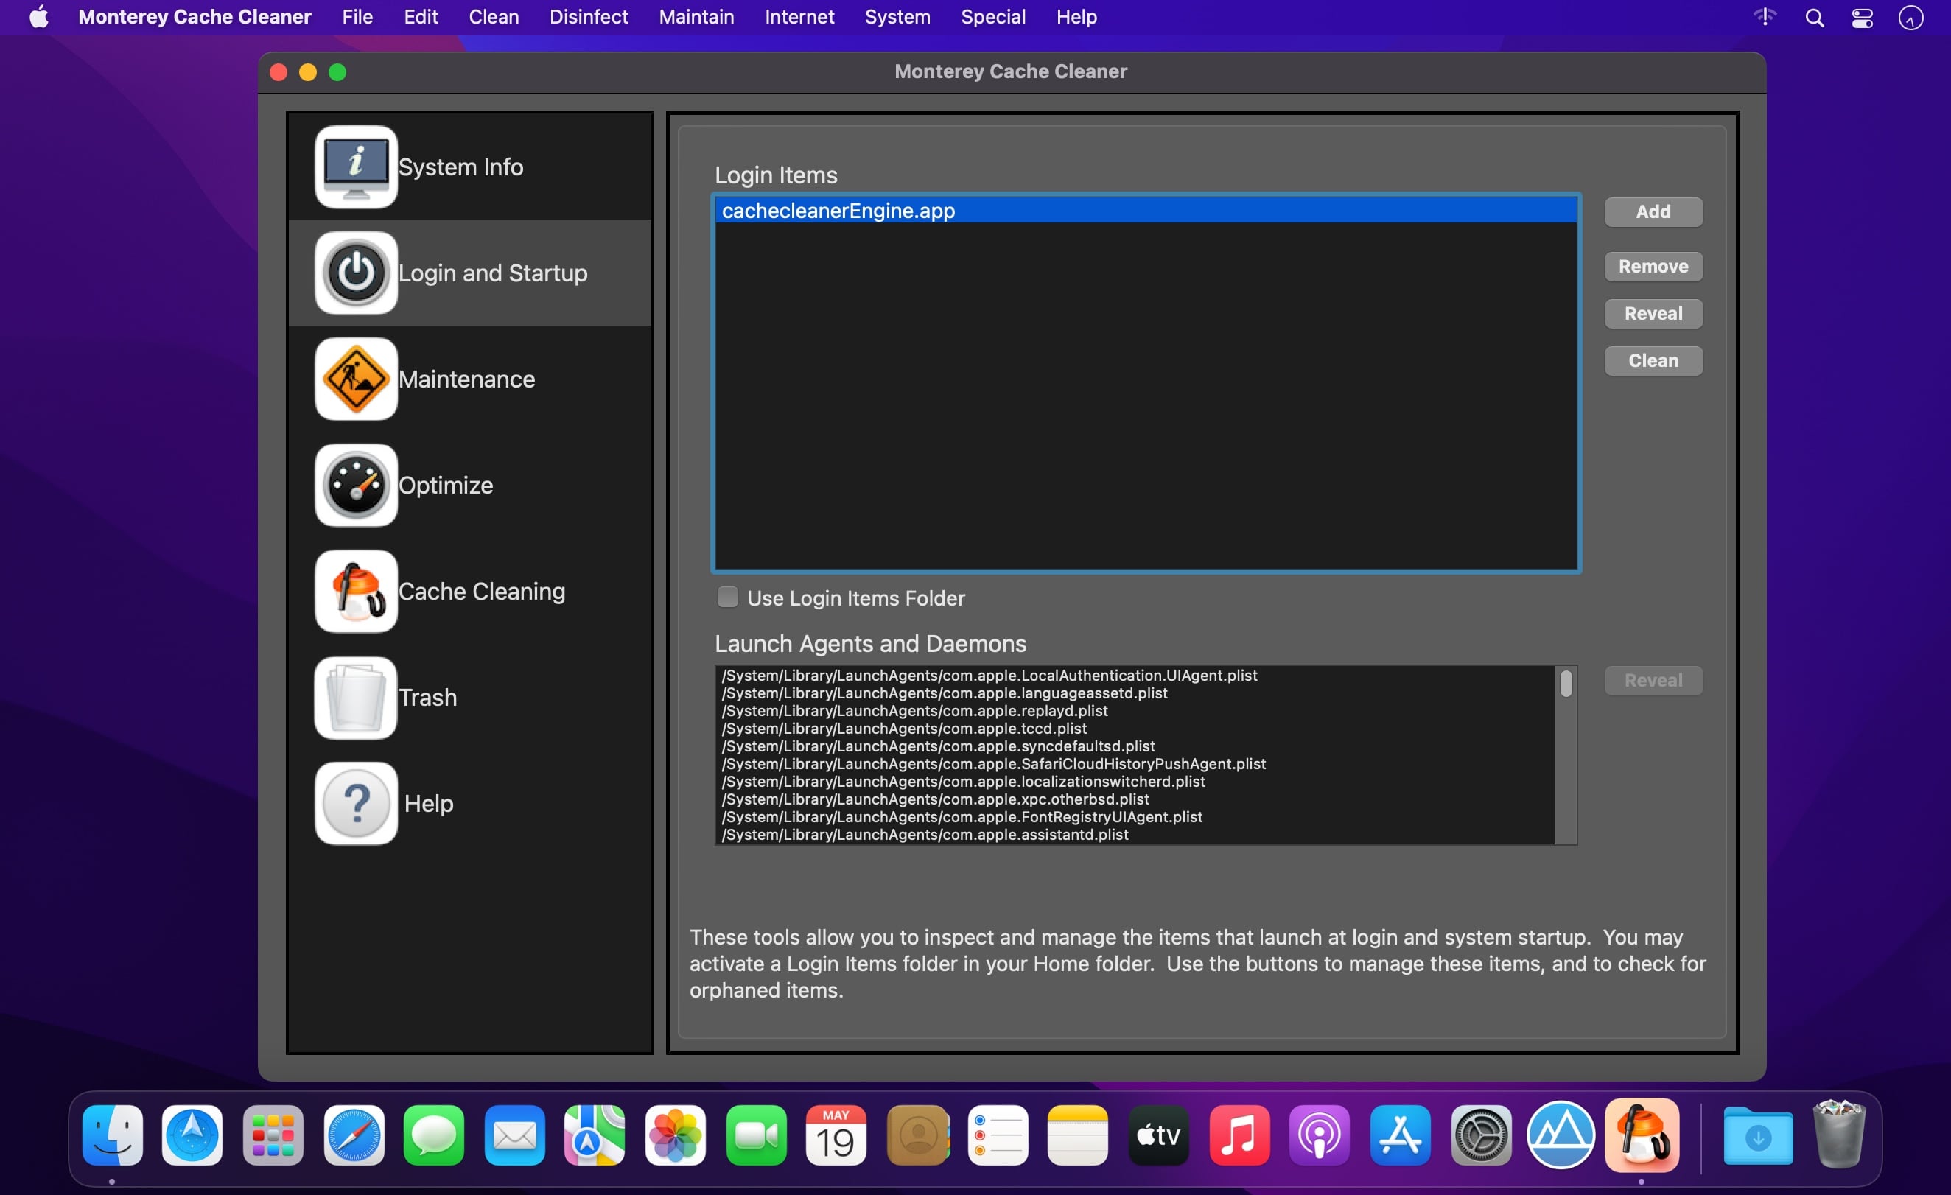1951x1195 pixels.
Task: Go to the Optimize gauge section
Action: coord(470,486)
